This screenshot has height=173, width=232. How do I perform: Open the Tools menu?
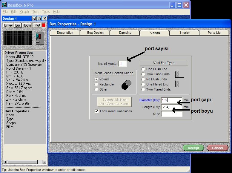point(46,12)
